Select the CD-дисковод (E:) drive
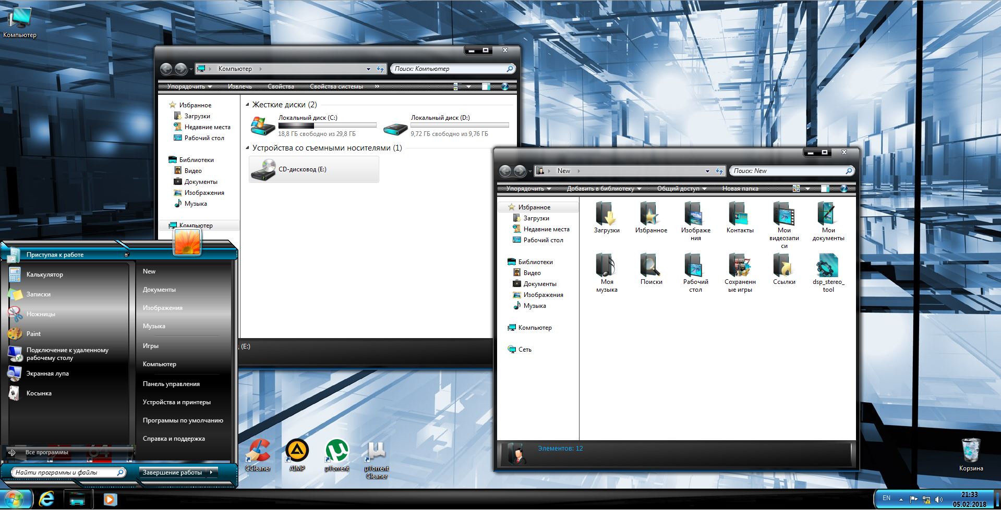1001x510 pixels. click(x=314, y=169)
